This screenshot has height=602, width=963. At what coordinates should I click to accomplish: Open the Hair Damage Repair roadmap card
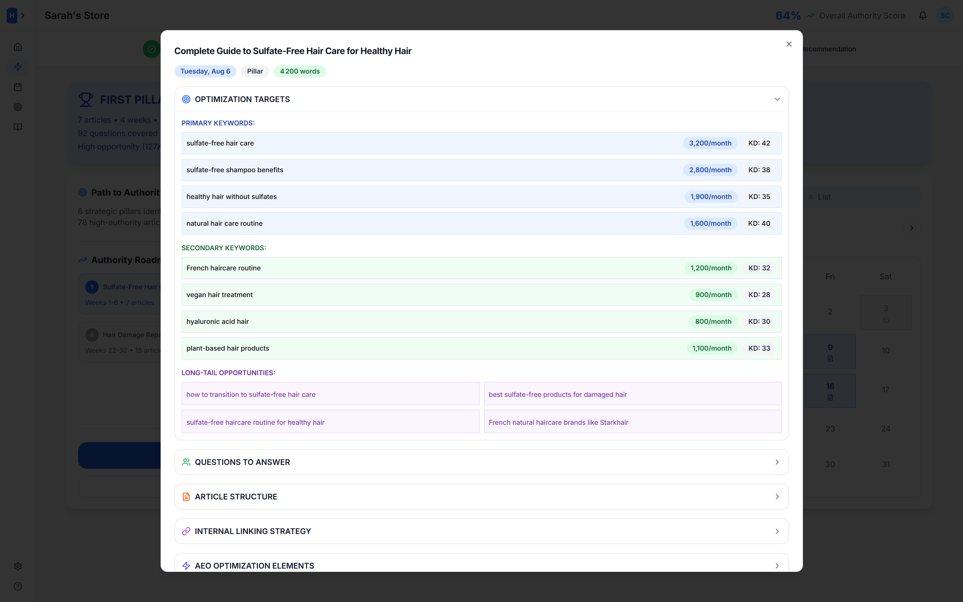tap(120, 342)
